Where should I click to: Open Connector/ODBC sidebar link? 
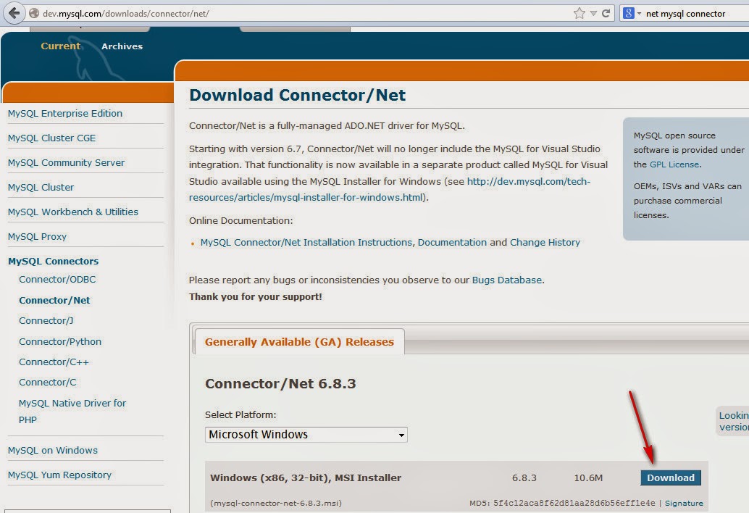coord(57,279)
